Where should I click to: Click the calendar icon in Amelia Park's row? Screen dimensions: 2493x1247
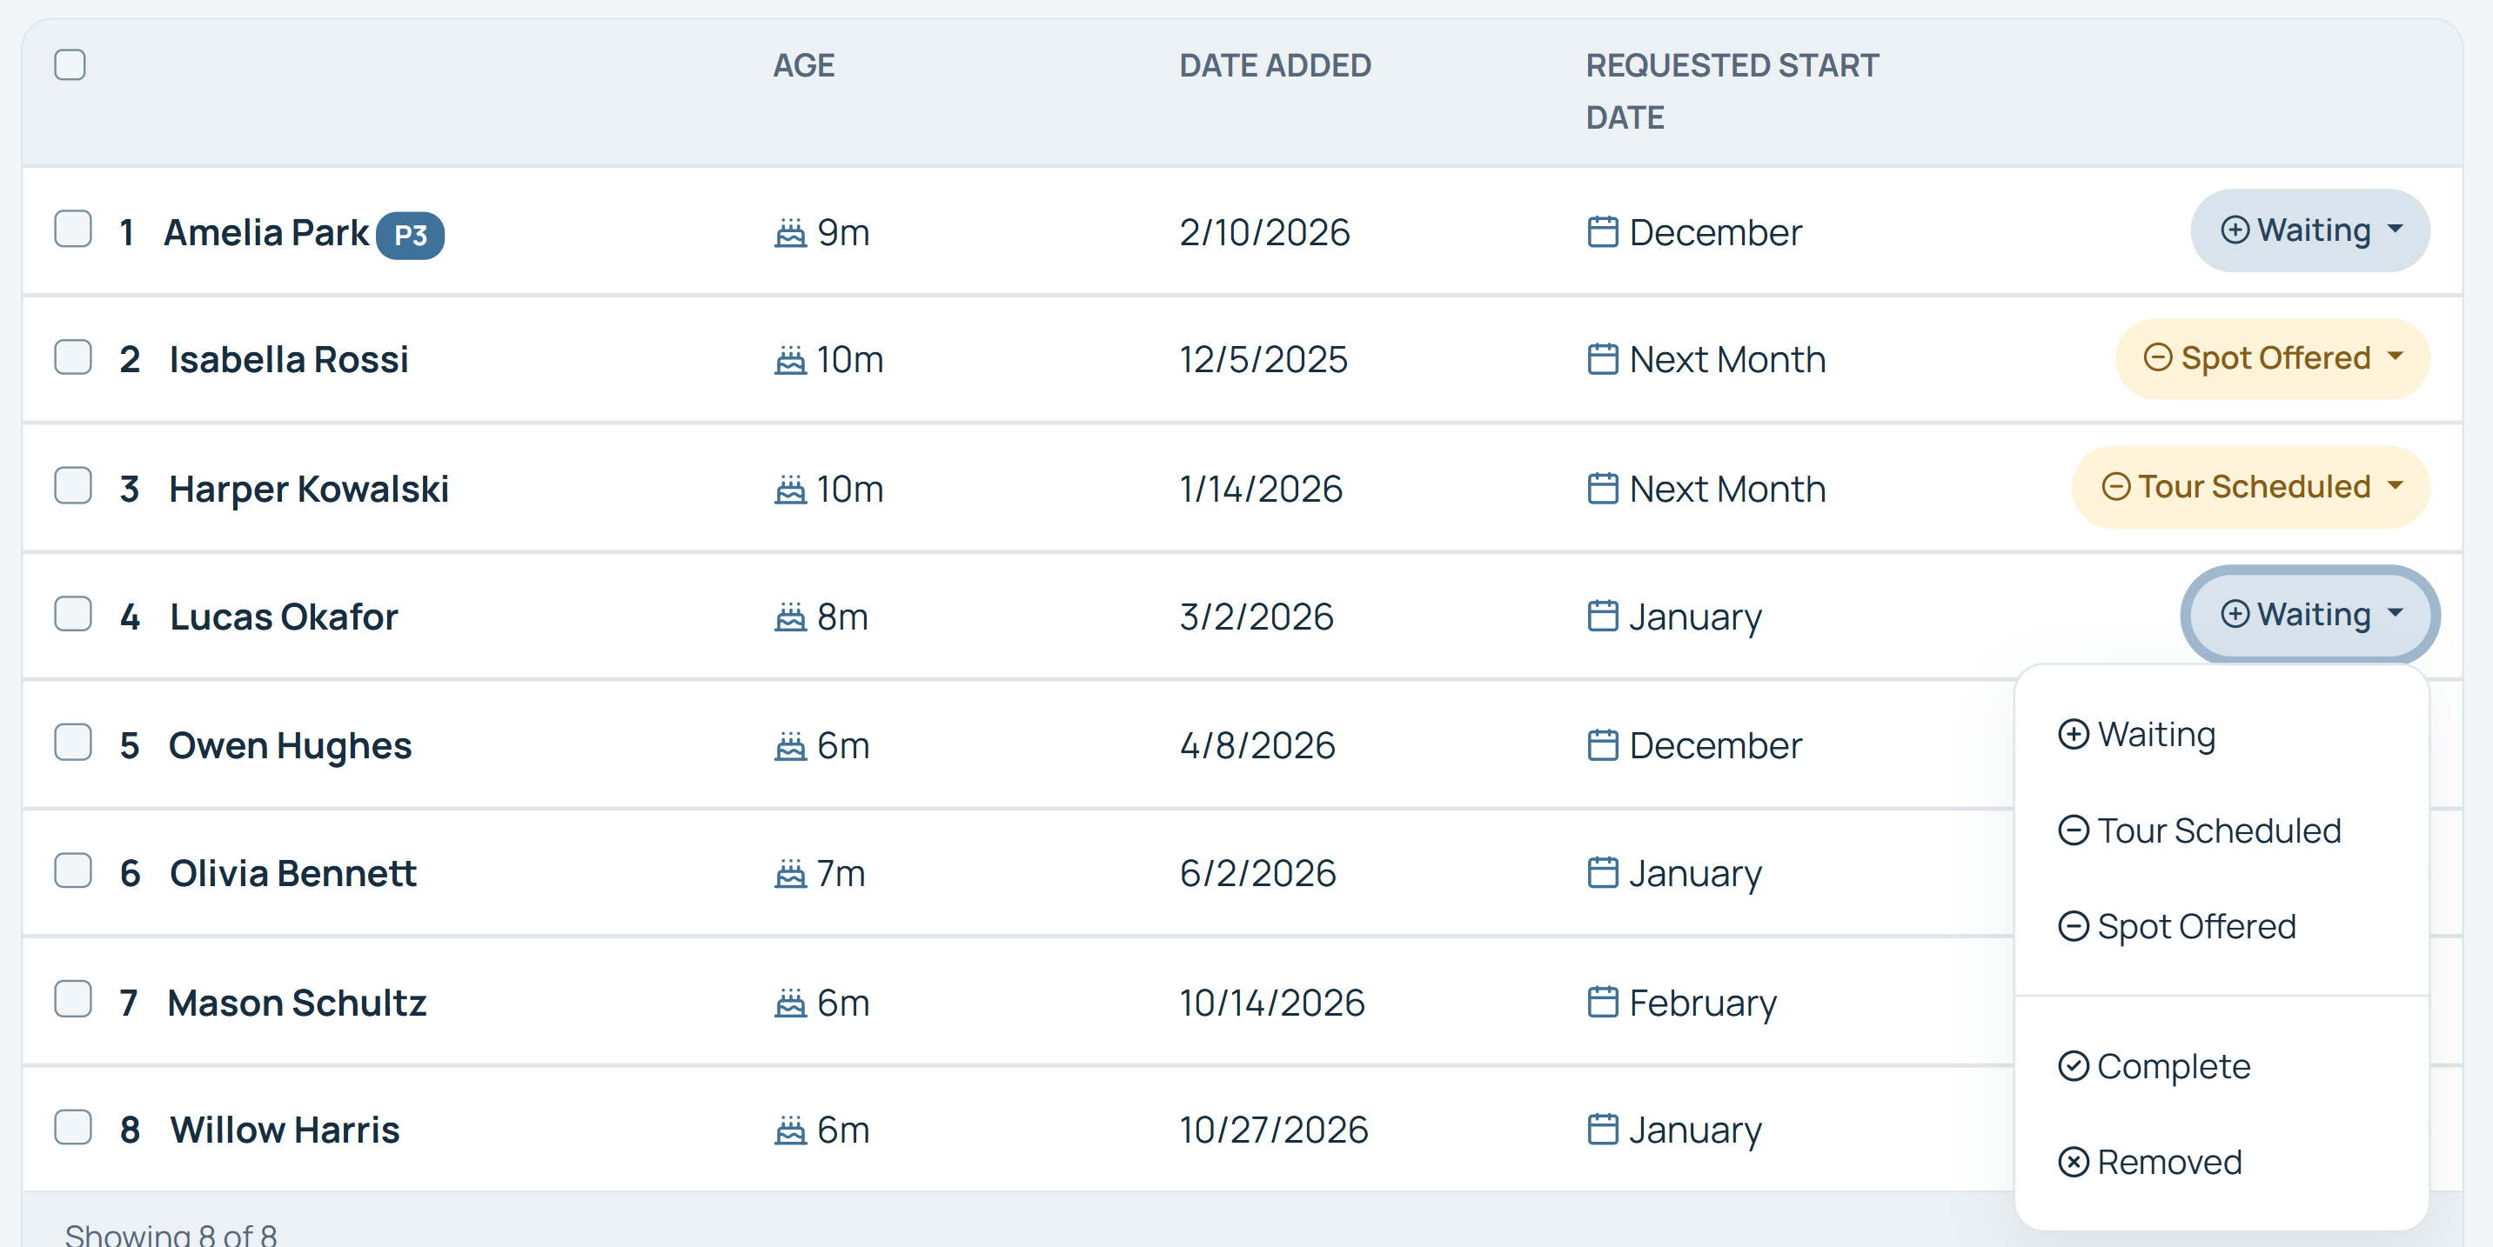[x=1603, y=232]
